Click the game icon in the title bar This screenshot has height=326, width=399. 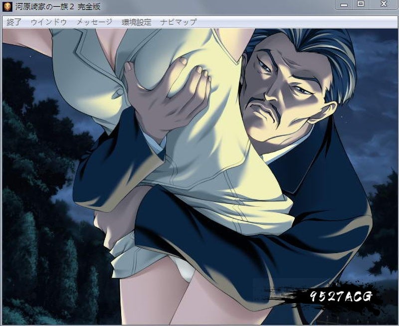pos(8,6)
